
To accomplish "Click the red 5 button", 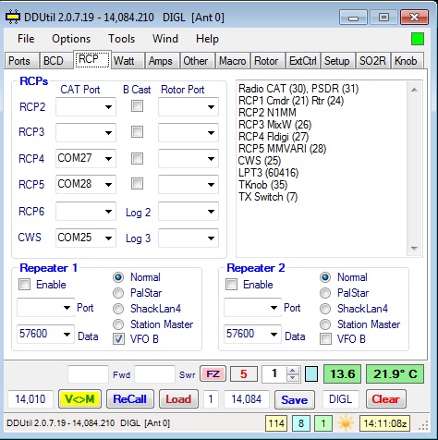I will (244, 374).
